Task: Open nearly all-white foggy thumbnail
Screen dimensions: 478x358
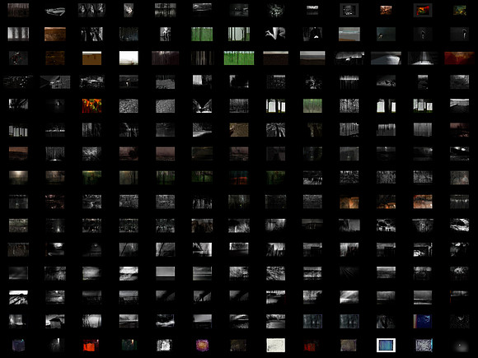Action: [x=129, y=58]
